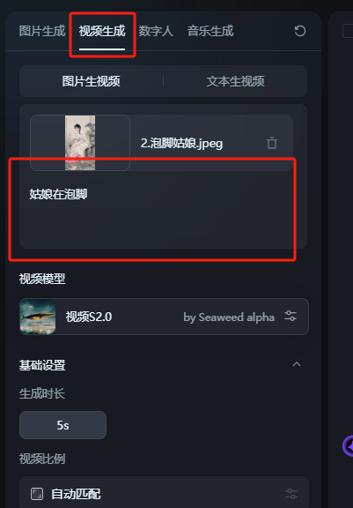Click the 2.泡脚姑娘.jpeg file name

click(182, 143)
